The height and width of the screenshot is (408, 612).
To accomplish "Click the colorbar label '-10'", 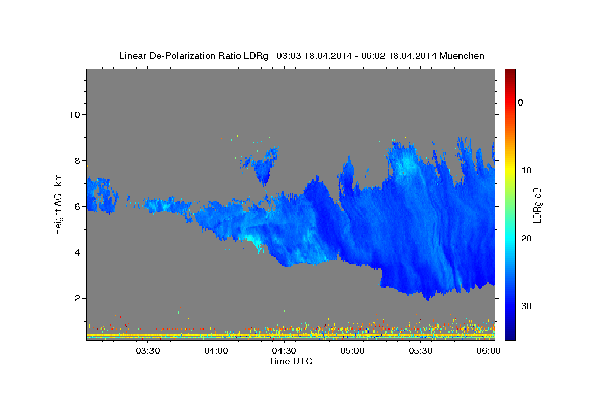I will coord(525,170).
